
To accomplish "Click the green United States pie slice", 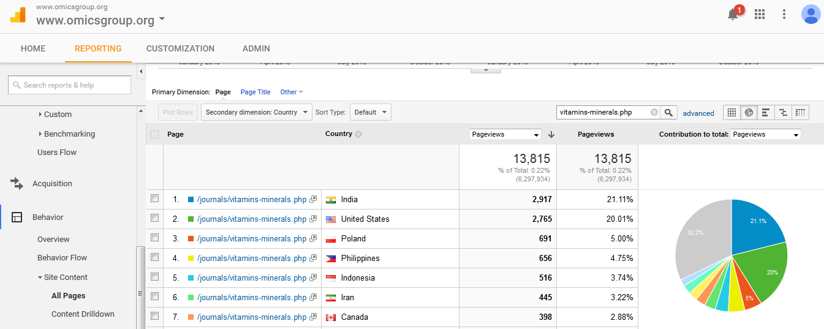I will pyautogui.click(x=758, y=273).
